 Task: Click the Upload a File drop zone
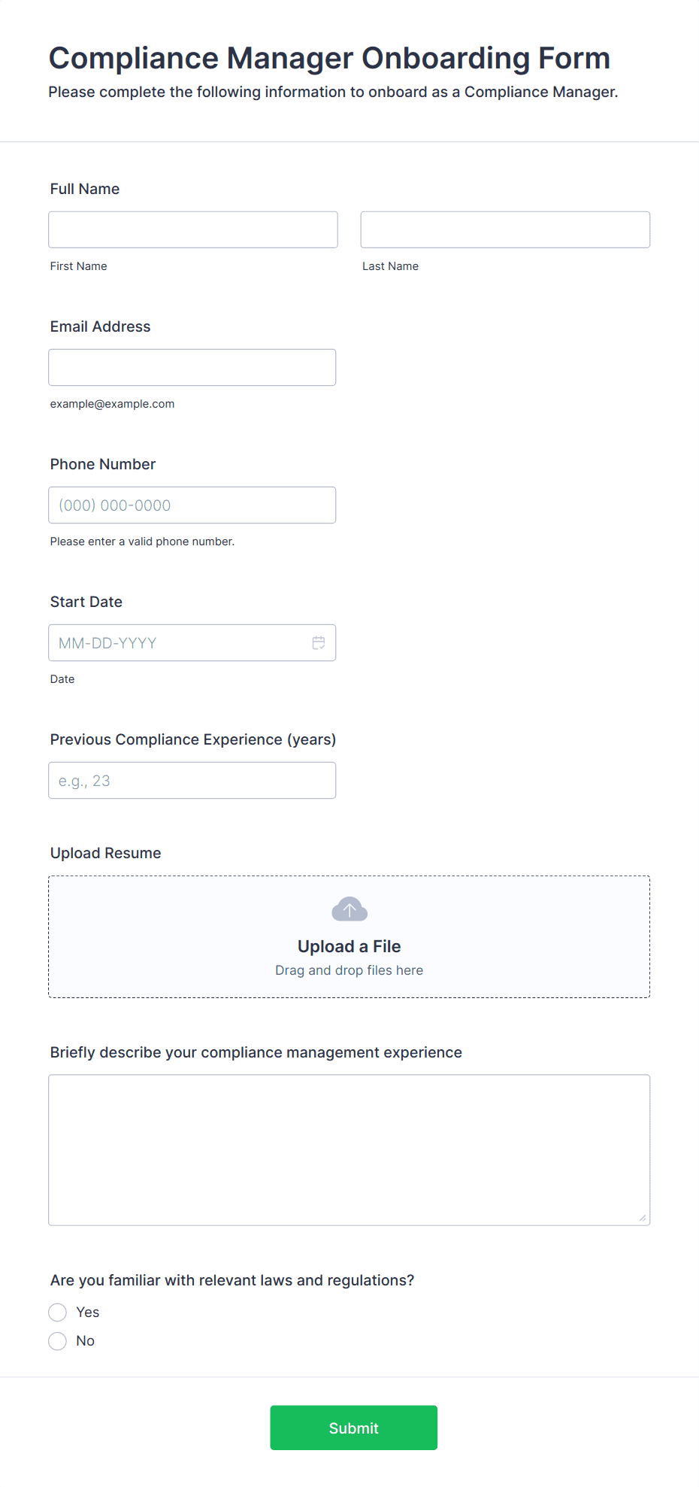pyautogui.click(x=349, y=936)
